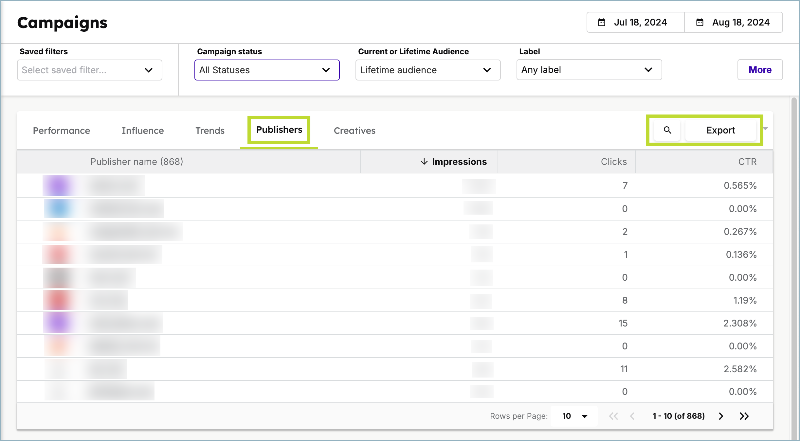Select the CTR value 0.565%
This screenshot has height=441, width=800.
click(x=740, y=185)
